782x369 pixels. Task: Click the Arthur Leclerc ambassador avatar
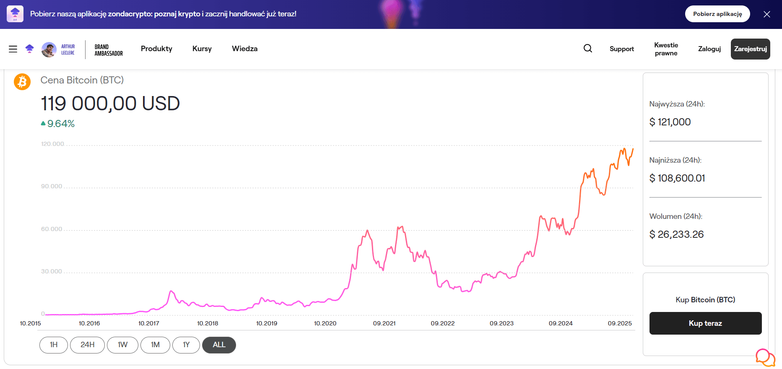pyautogui.click(x=49, y=49)
